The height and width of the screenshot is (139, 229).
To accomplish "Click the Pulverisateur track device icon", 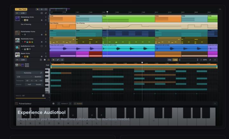I will click(18, 33).
